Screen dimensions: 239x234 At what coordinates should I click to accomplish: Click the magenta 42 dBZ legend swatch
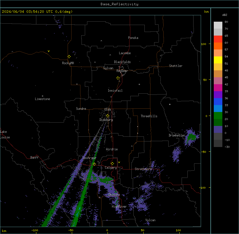[x=218, y=88]
